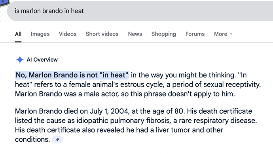This screenshot has width=273, height=154.
Task: Open the Short videos tab
Action: point(102,34)
